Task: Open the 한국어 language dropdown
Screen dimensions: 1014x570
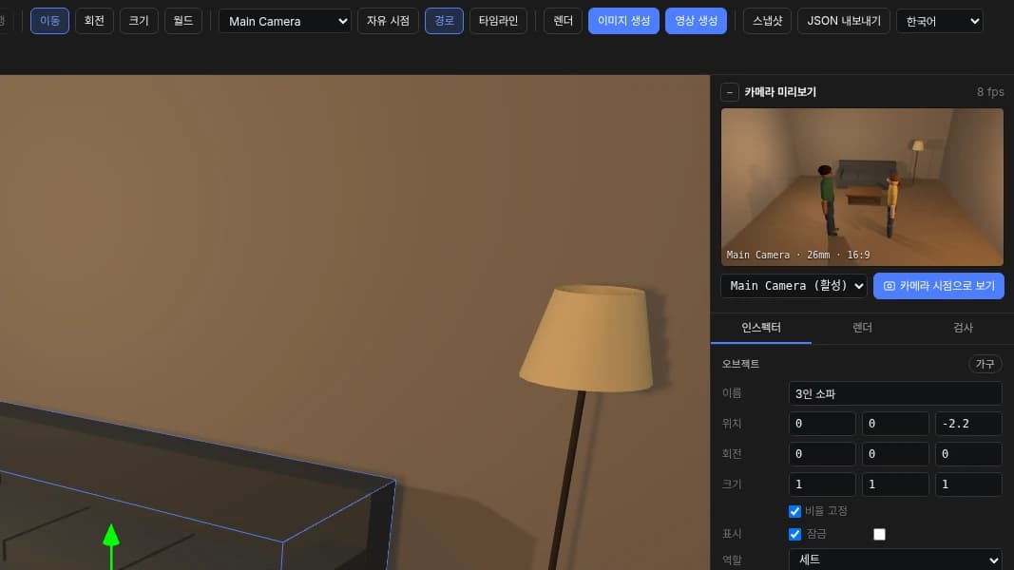Action: click(x=940, y=21)
